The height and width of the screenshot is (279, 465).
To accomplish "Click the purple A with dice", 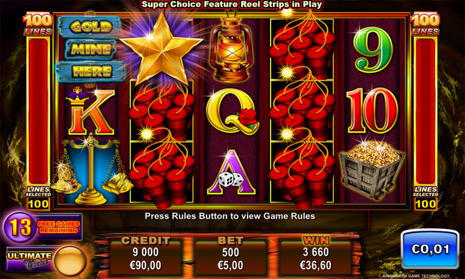I will click(x=231, y=173).
